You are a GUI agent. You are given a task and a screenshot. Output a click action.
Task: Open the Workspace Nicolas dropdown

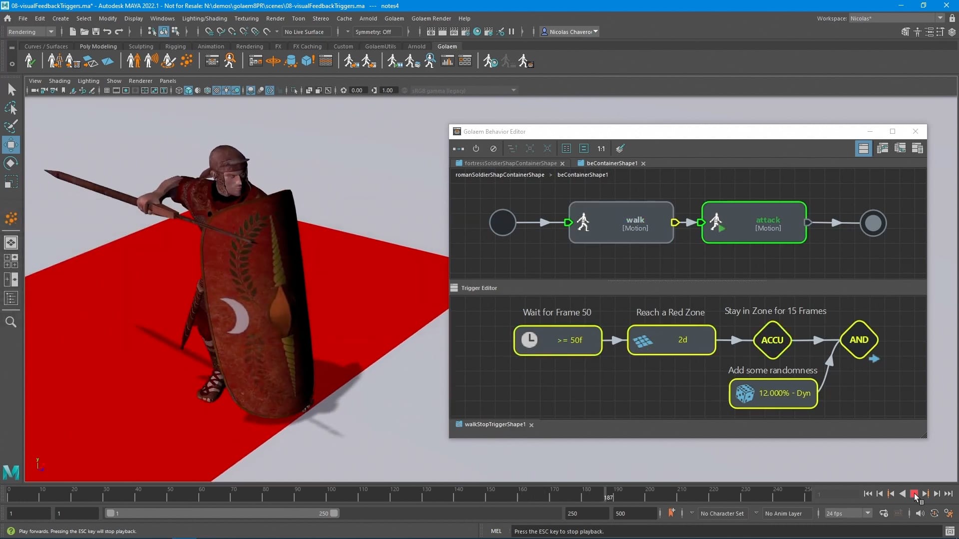[x=897, y=18]
